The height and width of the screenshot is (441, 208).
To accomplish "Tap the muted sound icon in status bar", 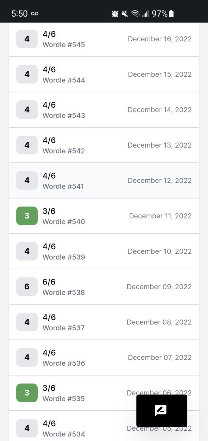I will [125, 14].
